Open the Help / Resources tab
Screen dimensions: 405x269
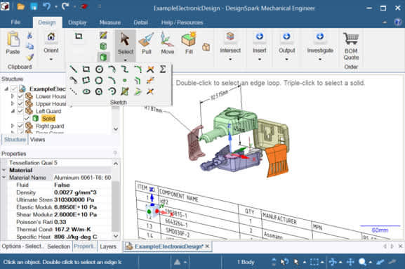tap(182, 22)
